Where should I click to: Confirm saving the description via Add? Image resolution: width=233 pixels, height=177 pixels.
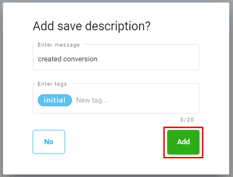point(183,142)
